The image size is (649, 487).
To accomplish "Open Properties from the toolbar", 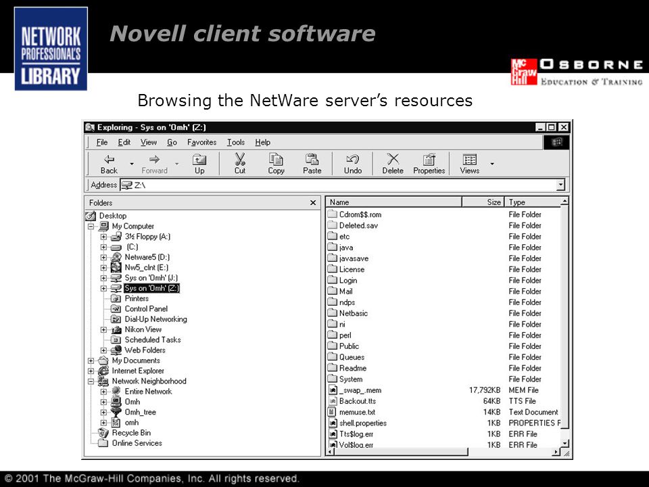I will [429, 164].
